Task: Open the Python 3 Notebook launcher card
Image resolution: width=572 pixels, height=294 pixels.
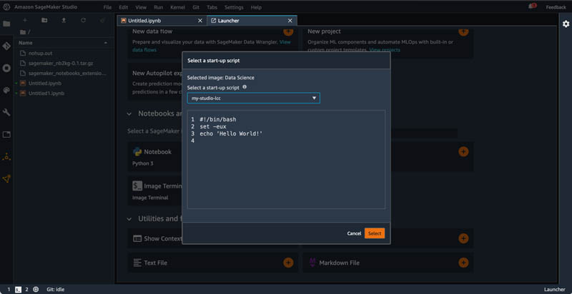Action: click(155, 157)
